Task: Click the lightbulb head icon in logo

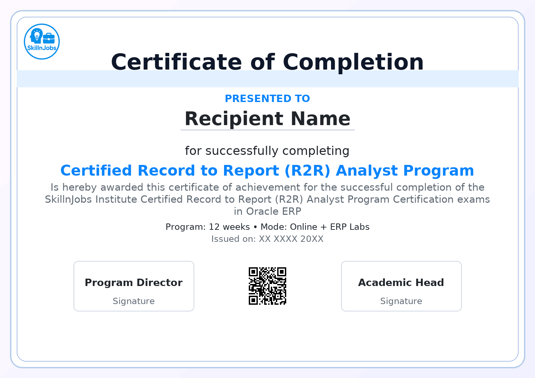Action: [x=36, y=36]
